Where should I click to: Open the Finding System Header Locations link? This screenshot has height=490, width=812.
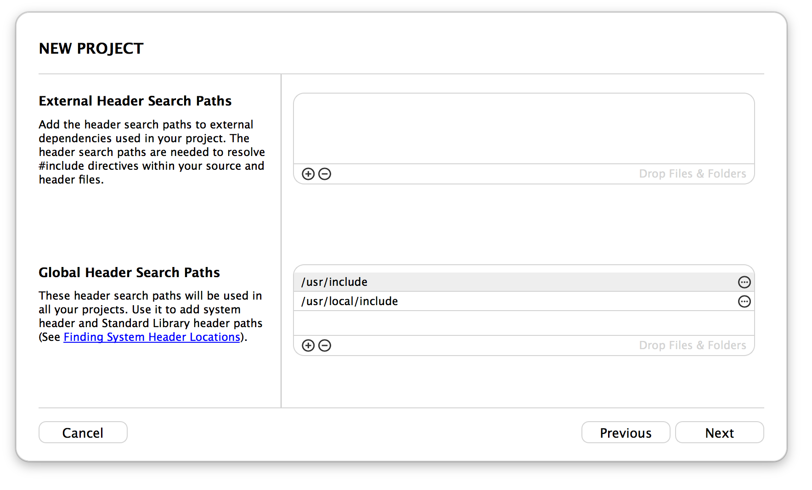[x=152, y=337]
